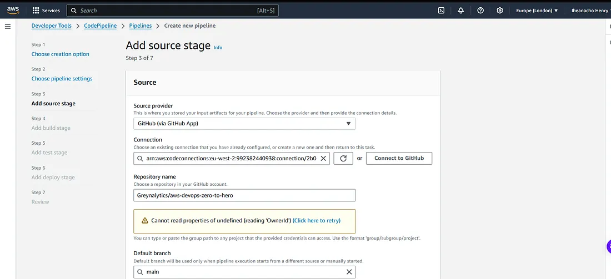Select the Add deploy stage step
The height and width of the screenshot is (279, 611).
(53, 177)
